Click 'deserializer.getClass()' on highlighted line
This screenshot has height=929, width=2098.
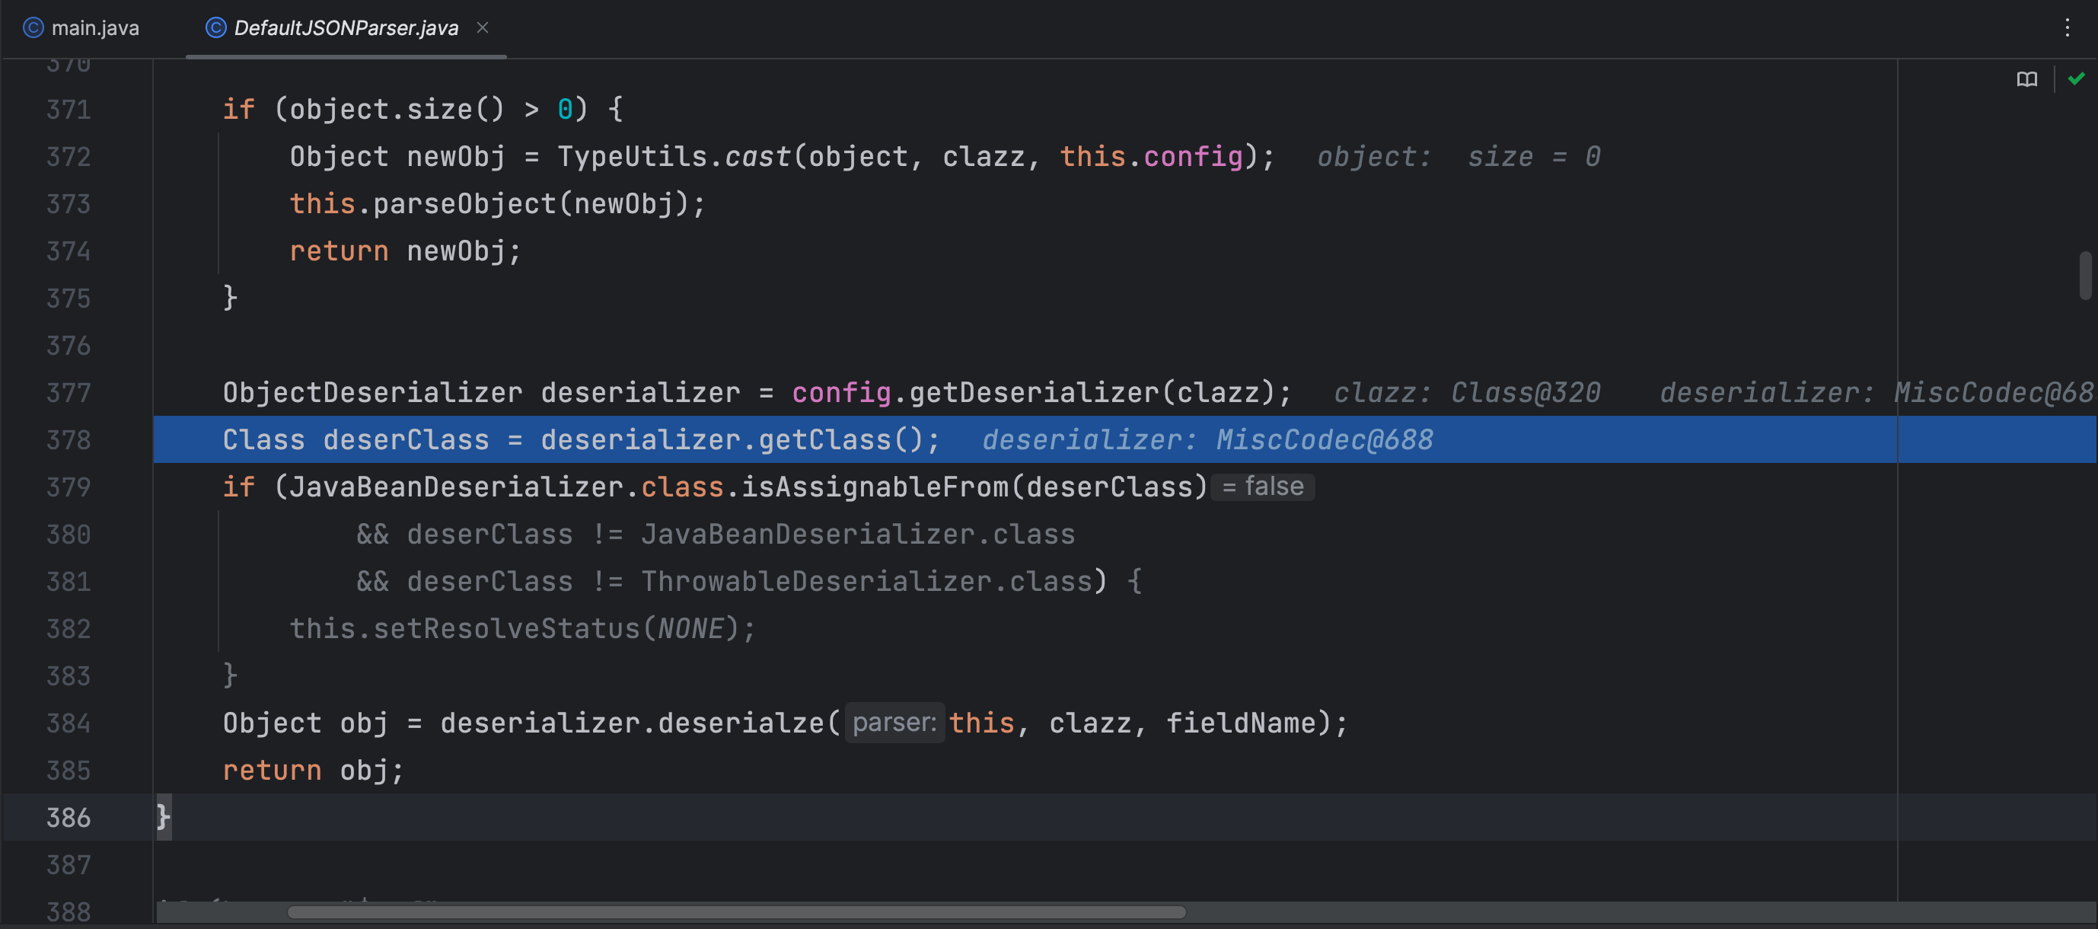[732, 440]
